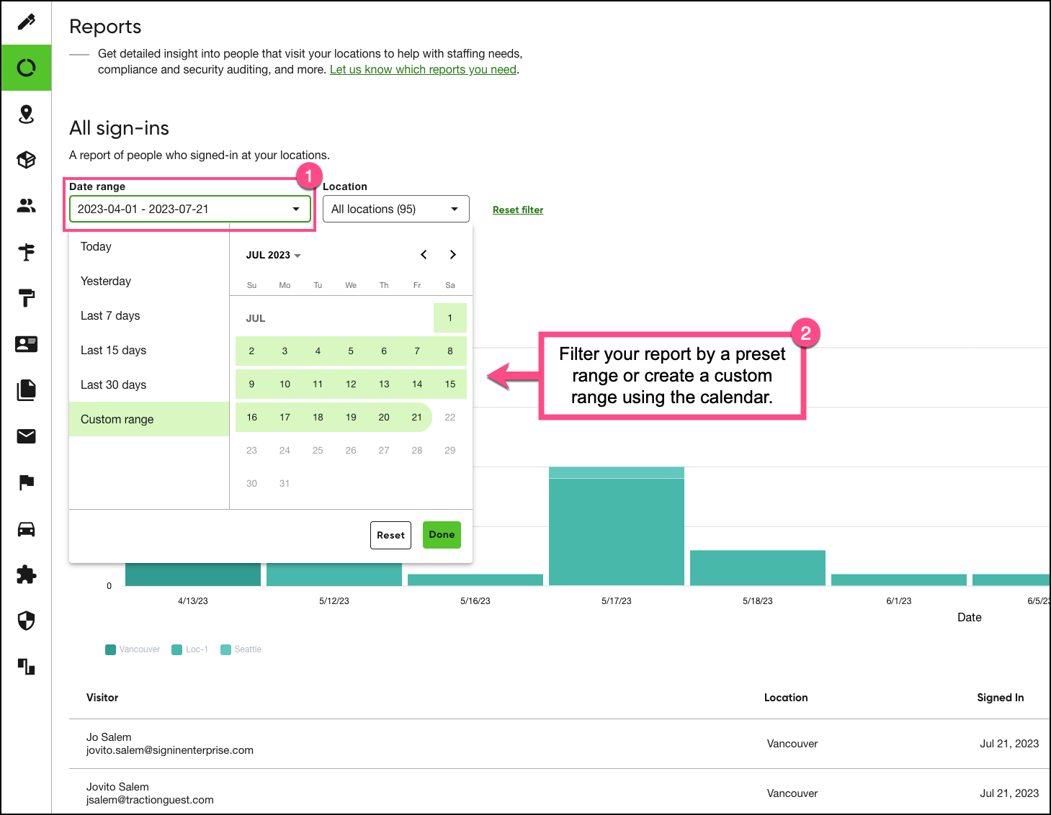Select the Custom range option
Screen dimensions: 1051x815
117,419
